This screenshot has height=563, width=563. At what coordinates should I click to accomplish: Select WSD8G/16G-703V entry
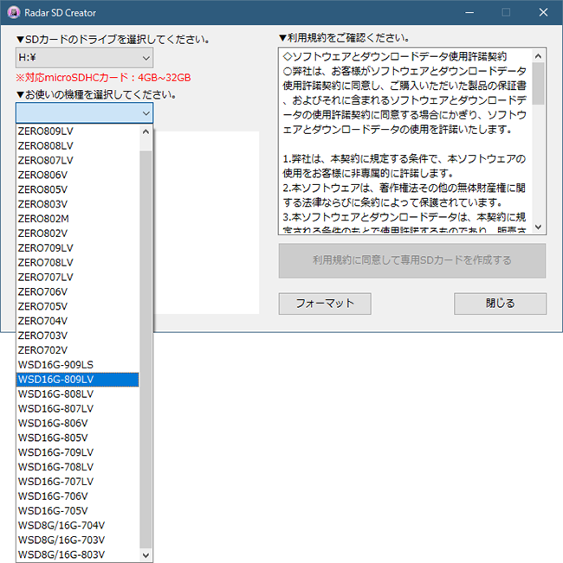(77, 540)
